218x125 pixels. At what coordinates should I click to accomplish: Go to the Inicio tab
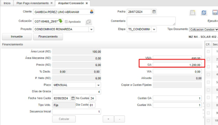pos(7,3)
